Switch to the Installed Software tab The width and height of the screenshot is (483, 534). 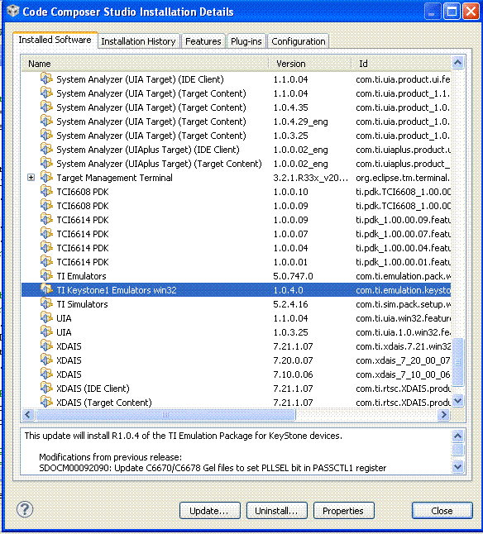click(55, 41)
